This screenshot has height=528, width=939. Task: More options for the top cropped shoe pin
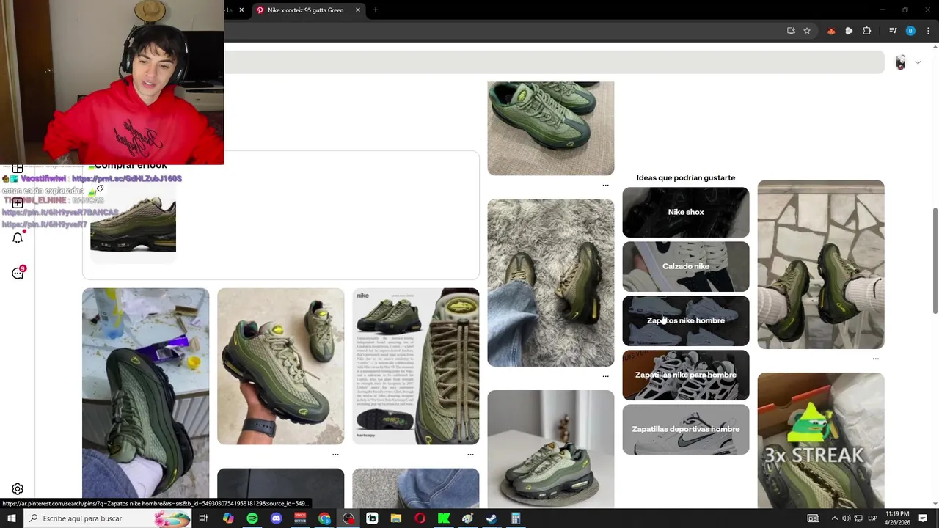pyautogui.click(x=605, y=185)
